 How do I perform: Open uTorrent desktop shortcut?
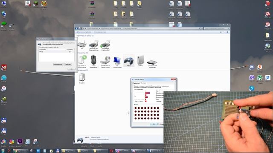coord(260,78)
